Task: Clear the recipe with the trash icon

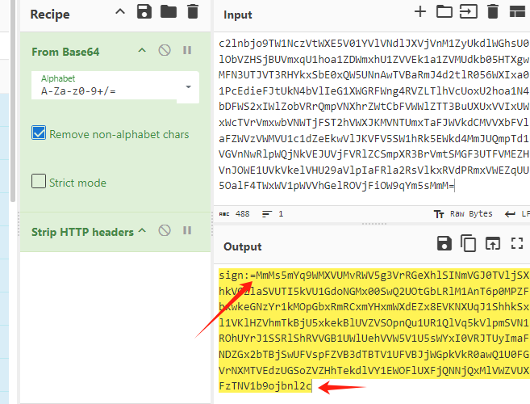Action: click(x=192, y=12)
